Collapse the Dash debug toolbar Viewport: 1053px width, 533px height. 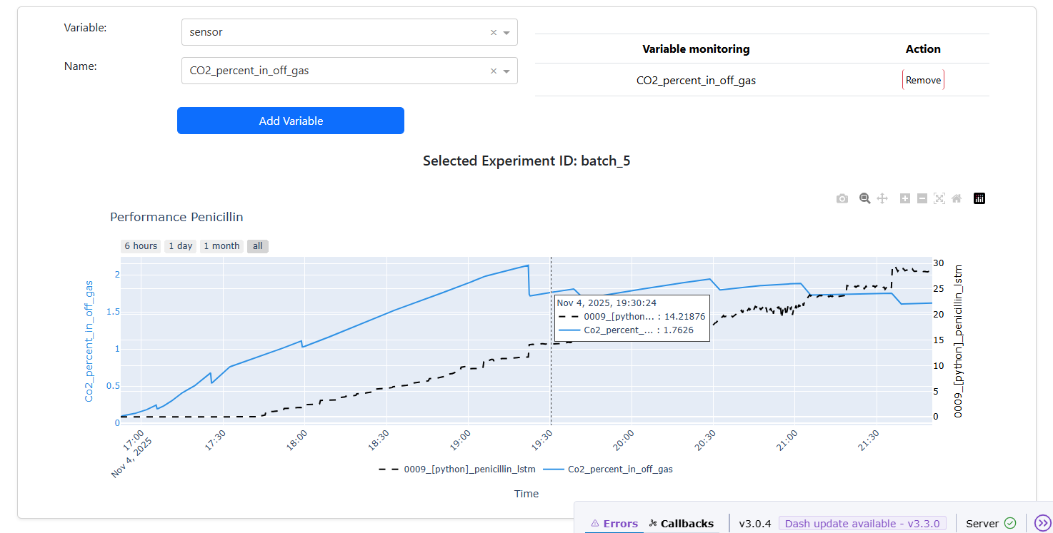click(1042, 523)
